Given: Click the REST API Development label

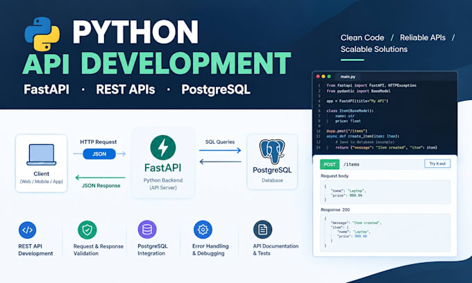Looking at the screenshot, I should (x=35, y=250).
